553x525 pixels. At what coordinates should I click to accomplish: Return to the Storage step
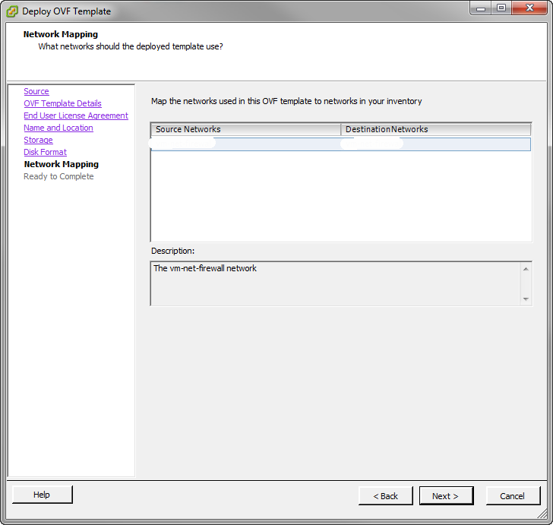click(x=38, y=140)
